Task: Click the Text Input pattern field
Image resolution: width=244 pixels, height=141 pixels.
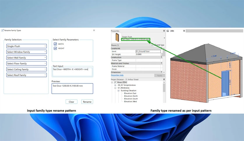Action: 72,72
